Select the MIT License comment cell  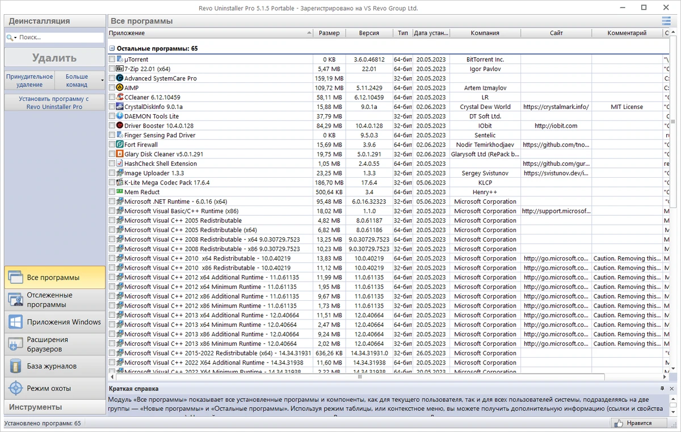[627, 107]
